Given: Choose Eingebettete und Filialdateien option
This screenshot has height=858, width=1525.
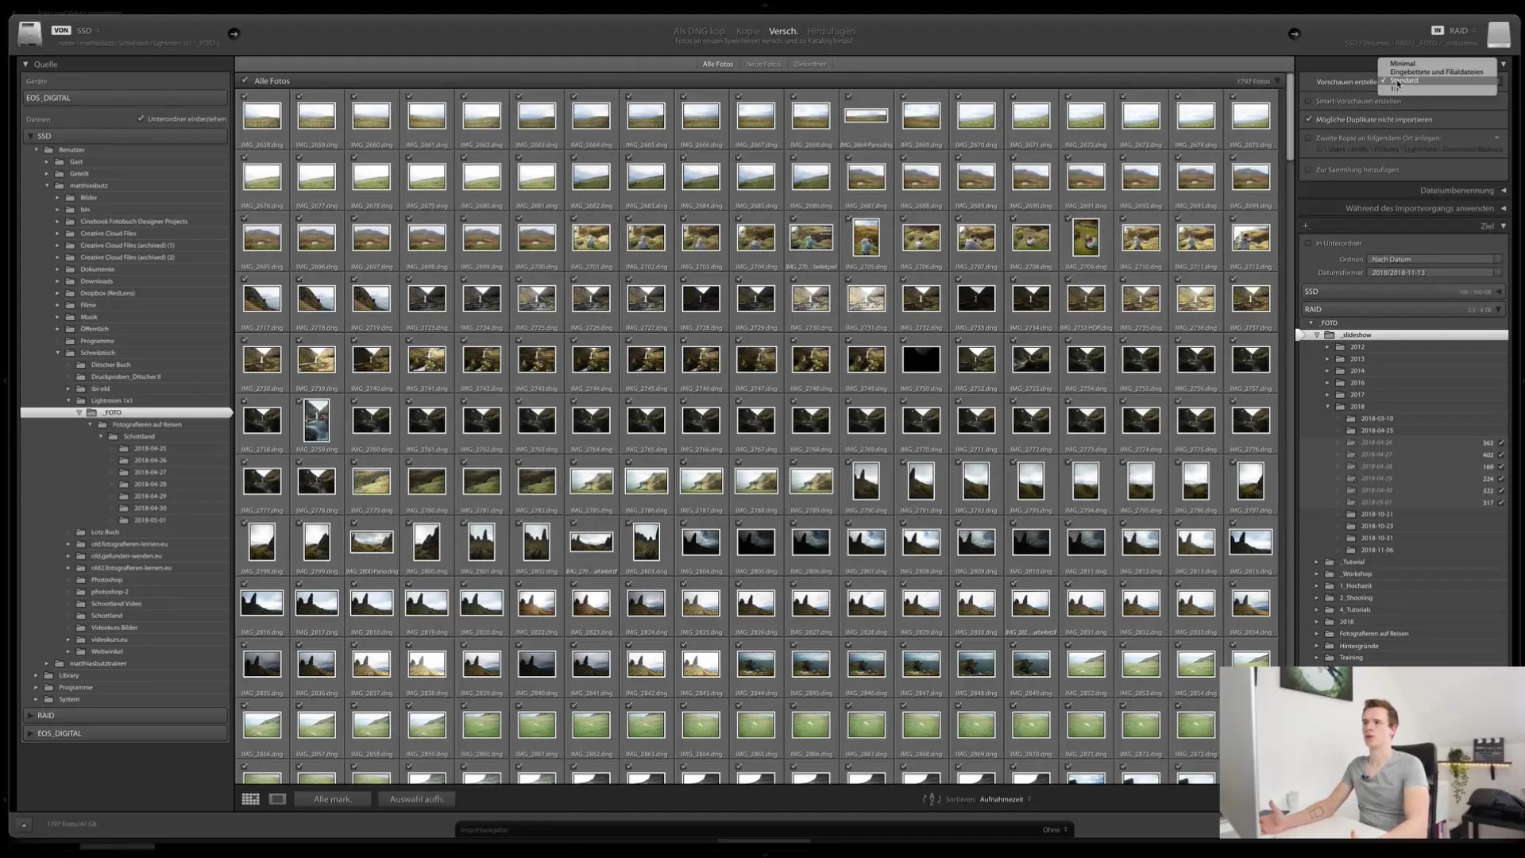Looking at the screenshot, I should pos(1436,71).
